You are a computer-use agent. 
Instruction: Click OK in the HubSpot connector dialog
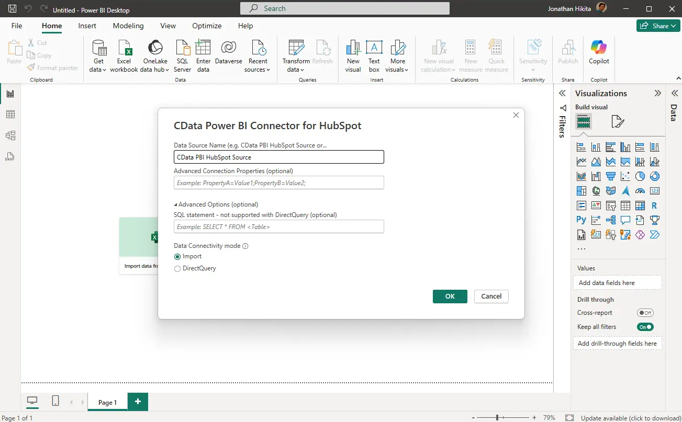tap(450, 296)
